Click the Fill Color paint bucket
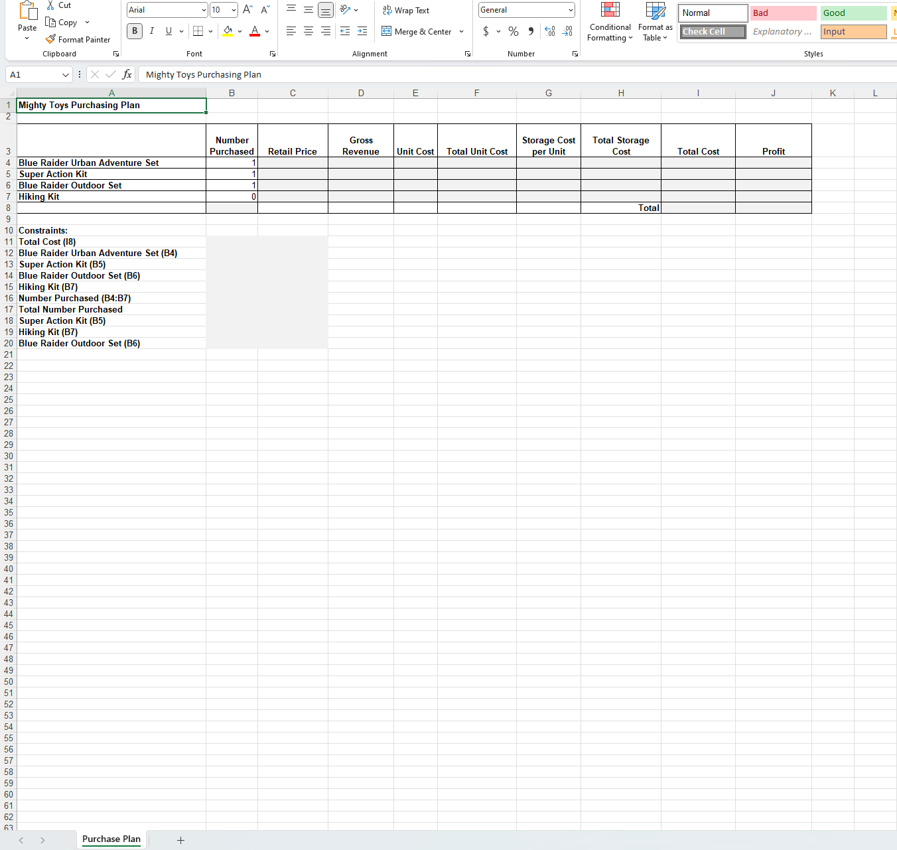 tap(228, 31)
